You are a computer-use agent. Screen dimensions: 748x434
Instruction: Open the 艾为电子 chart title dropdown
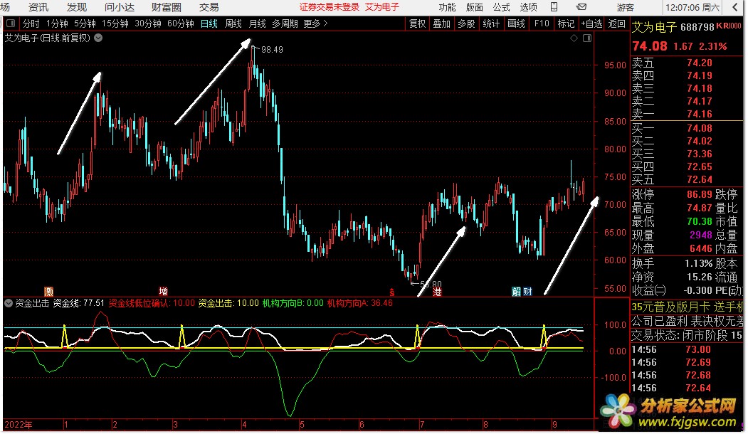tap(98, 38)
